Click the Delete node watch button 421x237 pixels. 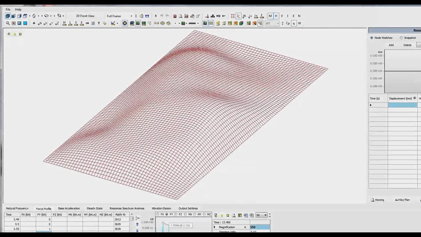(407, 45)
